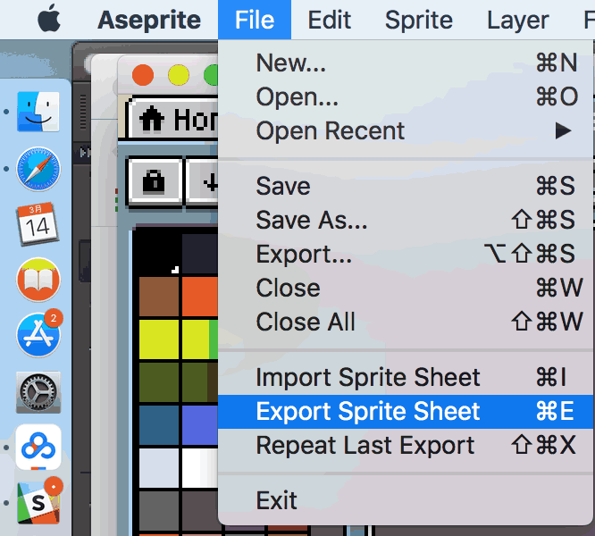Open the Sprite menu

[418, 20]
